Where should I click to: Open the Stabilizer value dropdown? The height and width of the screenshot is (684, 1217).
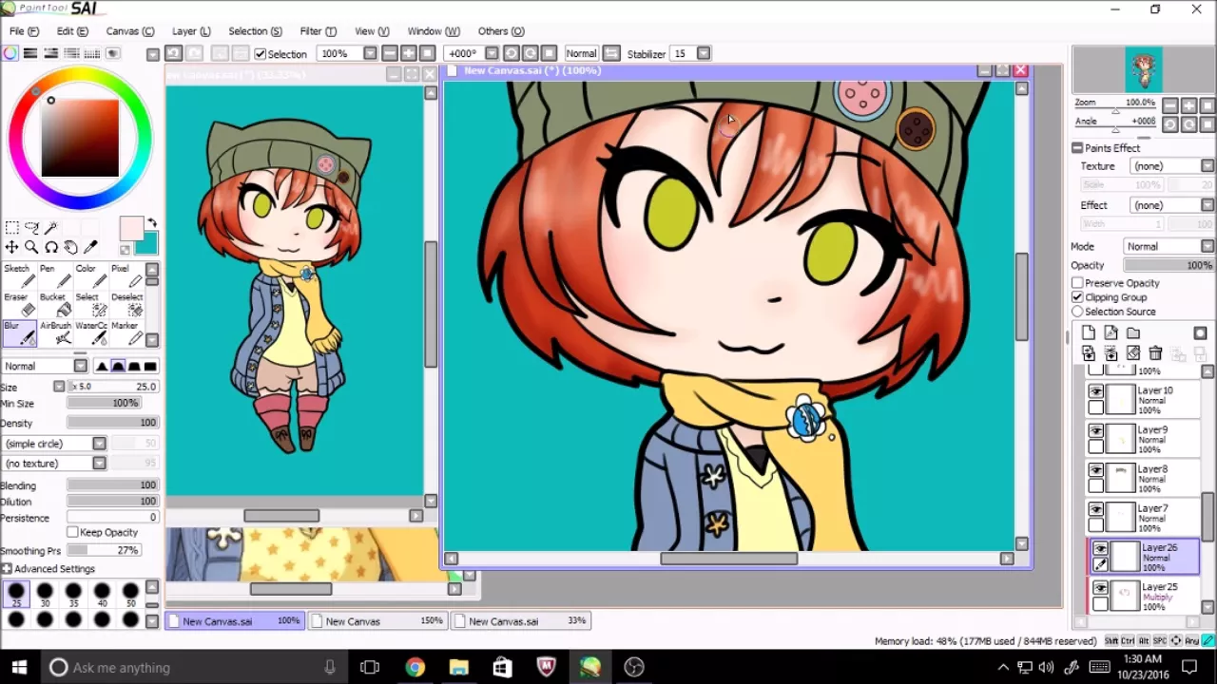[704, 53]
